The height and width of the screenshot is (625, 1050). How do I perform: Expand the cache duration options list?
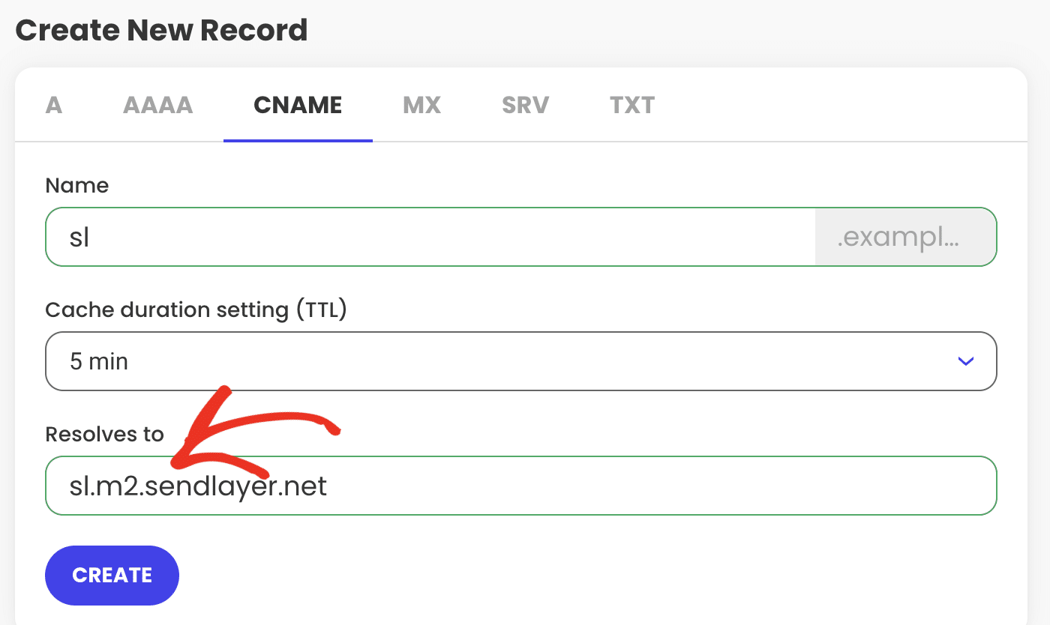[520, 361]
